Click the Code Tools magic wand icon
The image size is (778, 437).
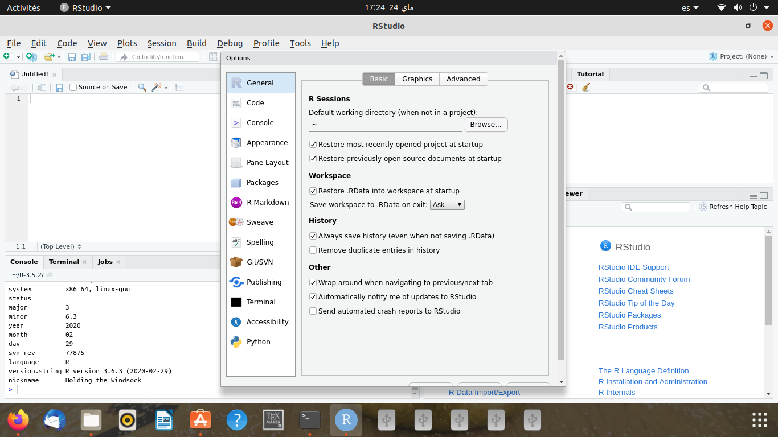coord(157,88)
